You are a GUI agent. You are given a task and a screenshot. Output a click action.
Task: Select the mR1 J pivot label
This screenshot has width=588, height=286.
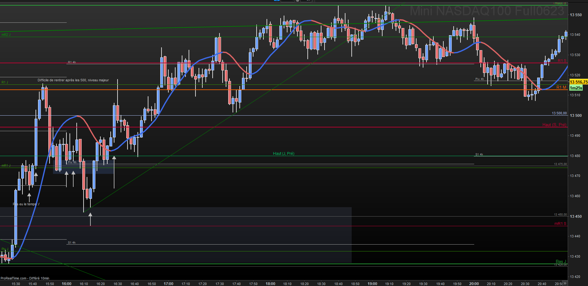point(6,165)
